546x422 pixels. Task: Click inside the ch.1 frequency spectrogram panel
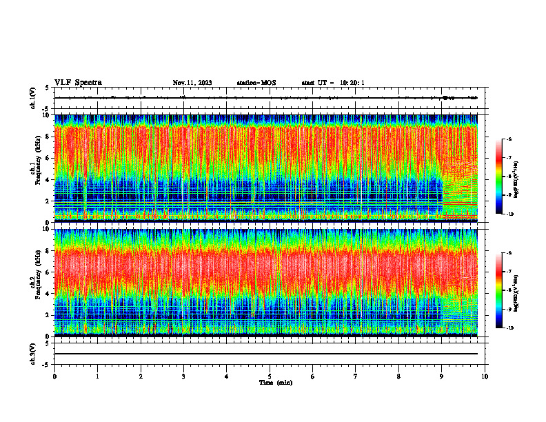click(x=265, y=168)
